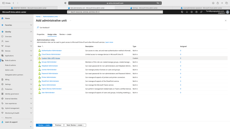
Task: Click the help question mark icon
Action: pyautogui.click(x=196, y=12)
